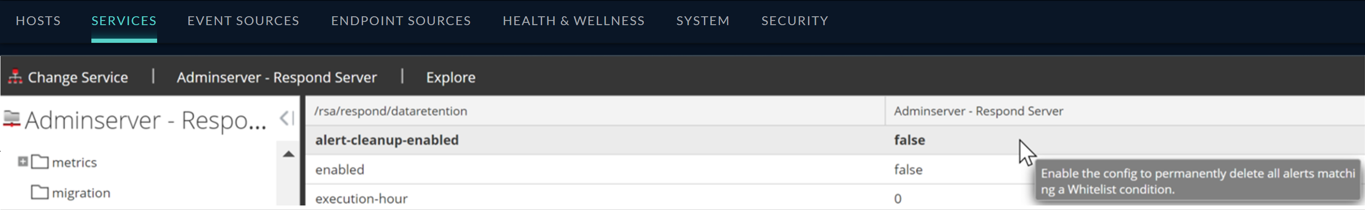Viewport: 1365px width, 210px height.
Task: Select the System tab
Action: [703, 20]
